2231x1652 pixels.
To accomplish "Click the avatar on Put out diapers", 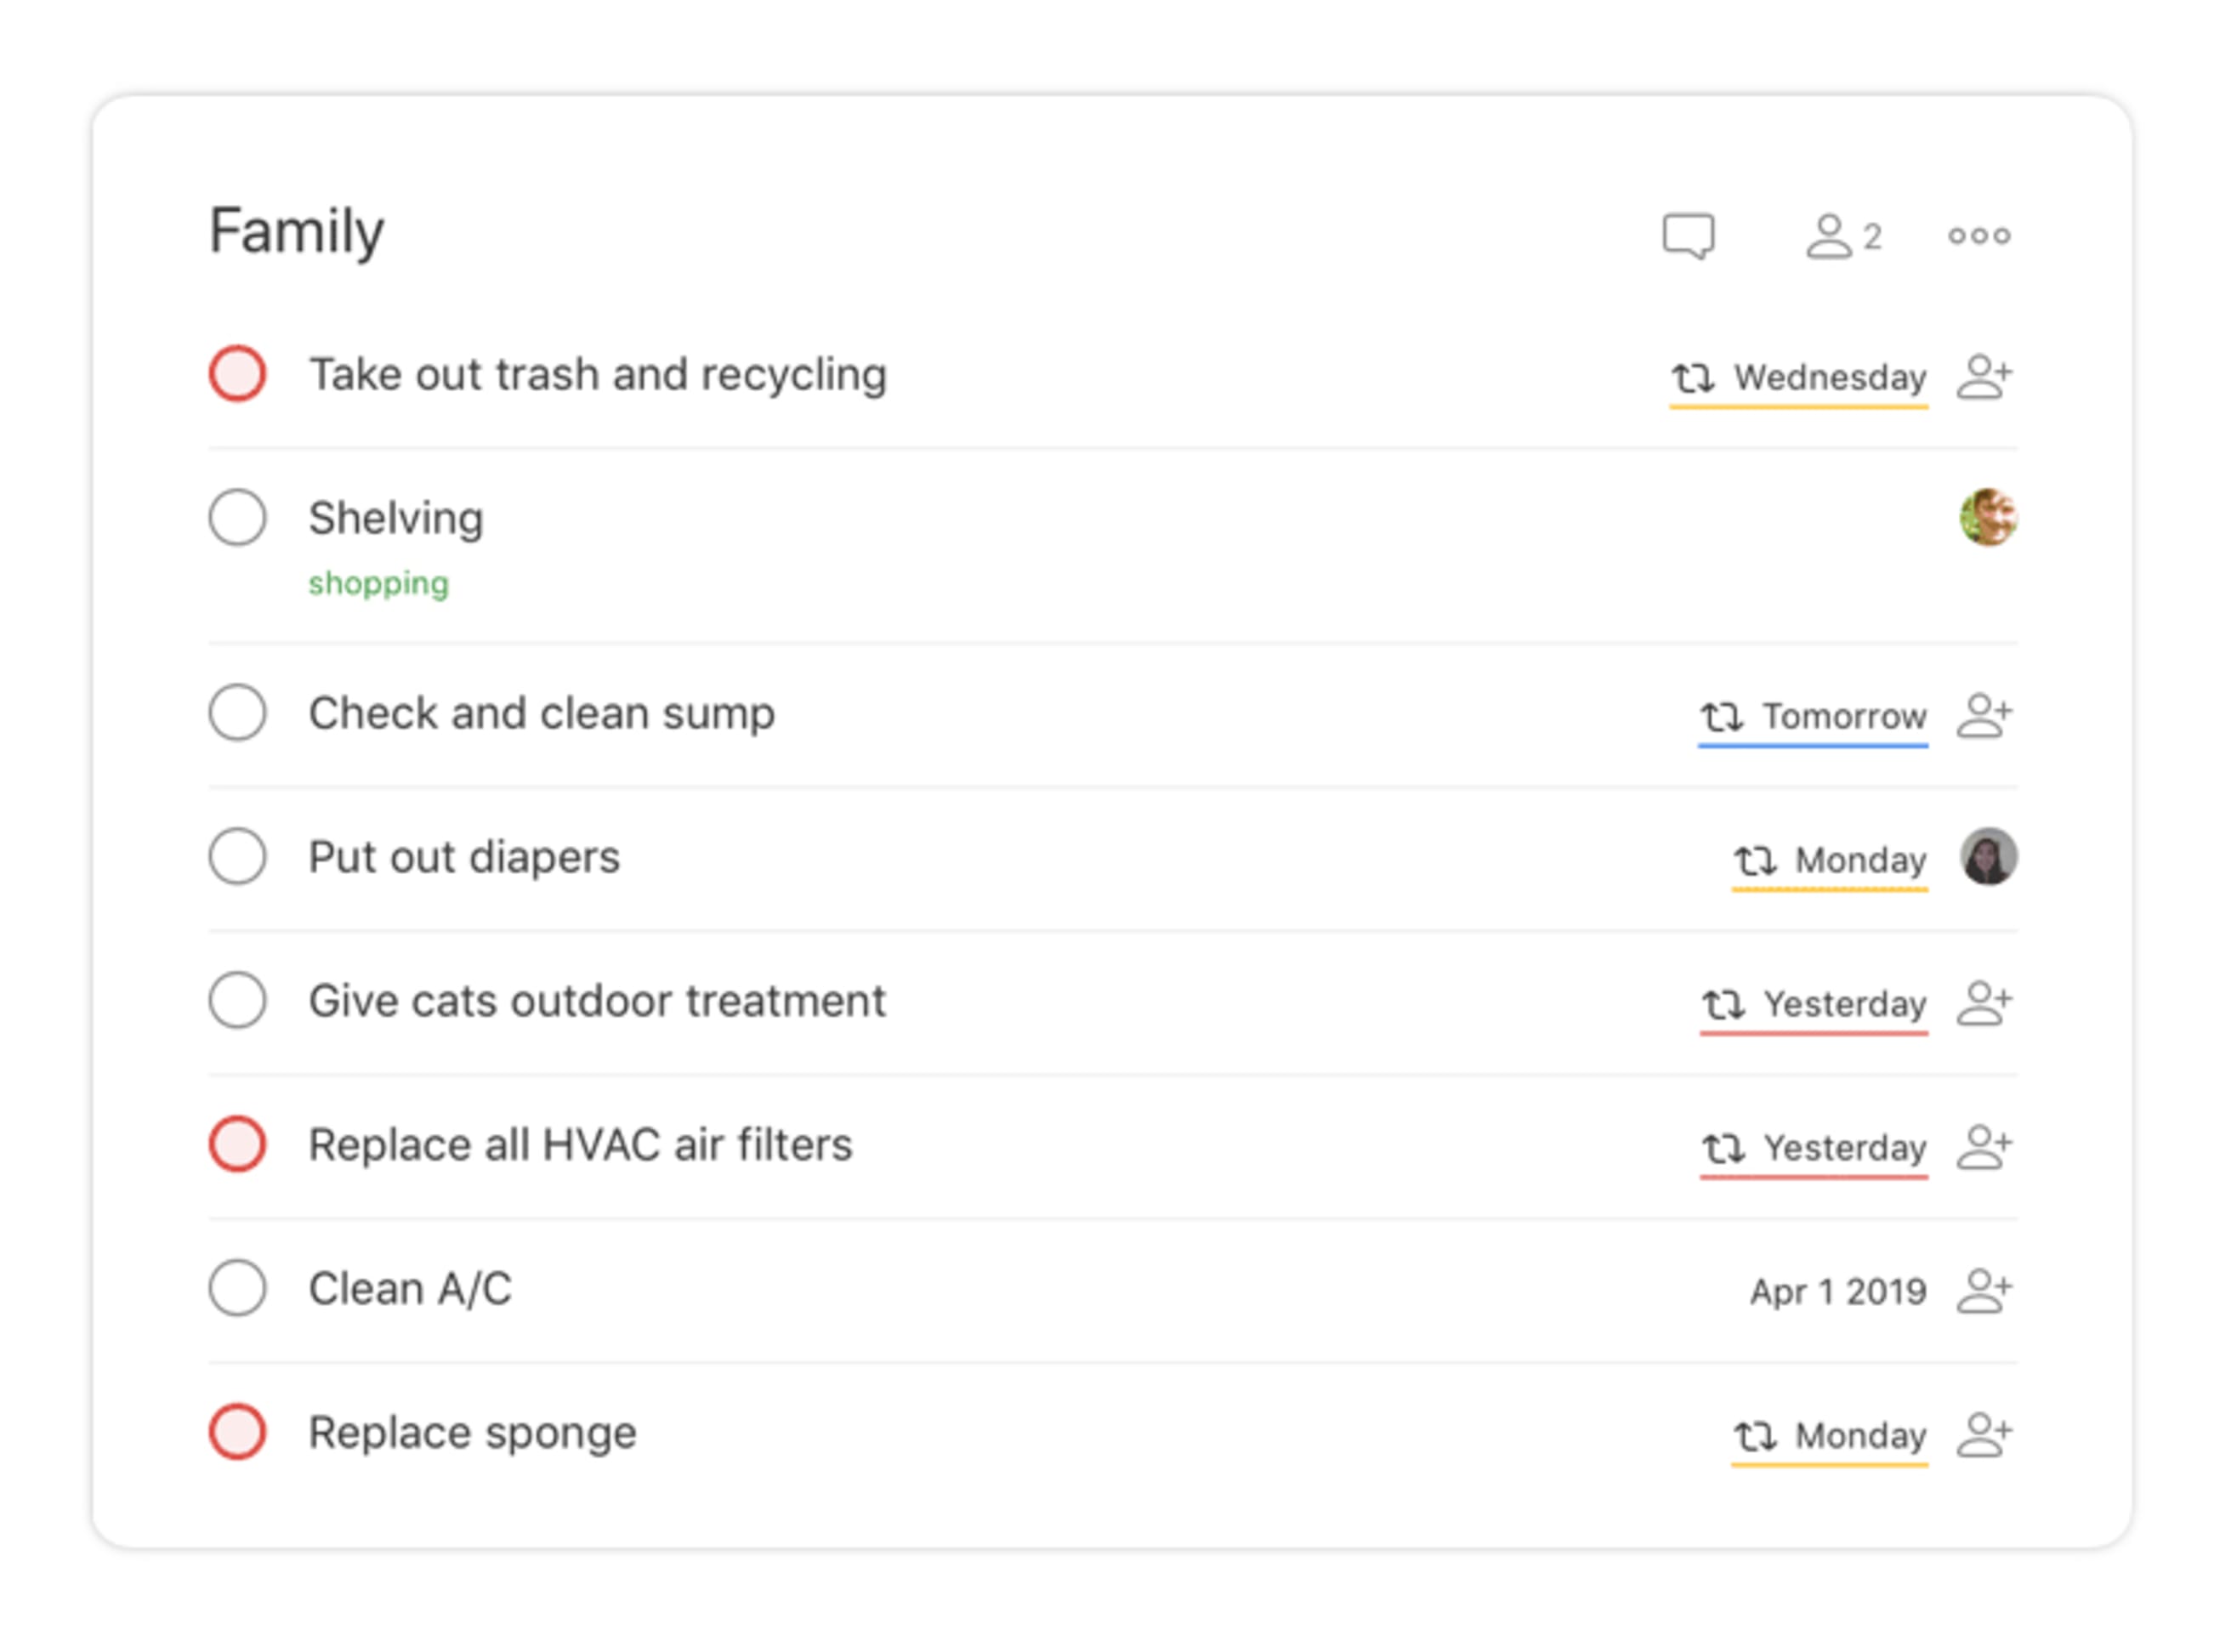I will (x=1990, y=857).
